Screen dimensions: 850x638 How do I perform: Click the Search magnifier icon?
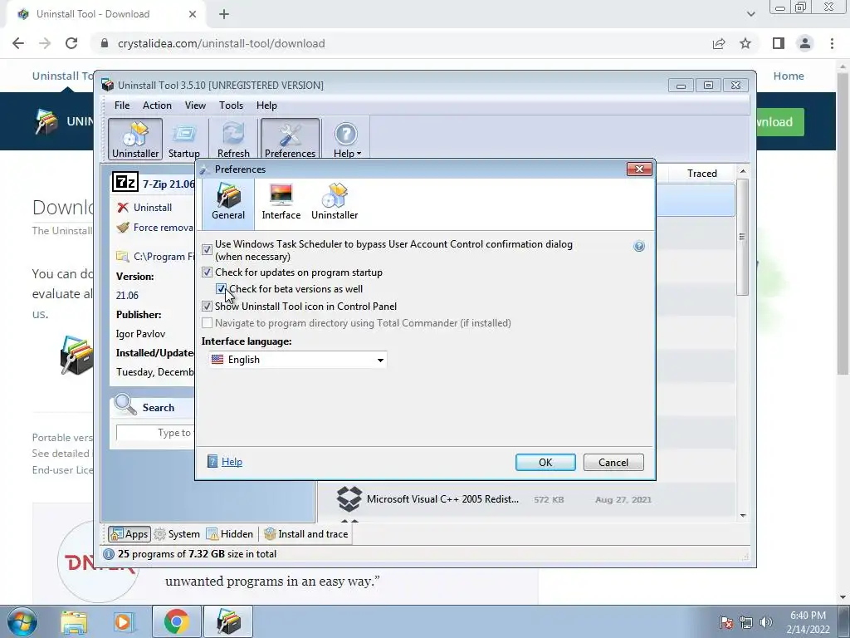126,405
